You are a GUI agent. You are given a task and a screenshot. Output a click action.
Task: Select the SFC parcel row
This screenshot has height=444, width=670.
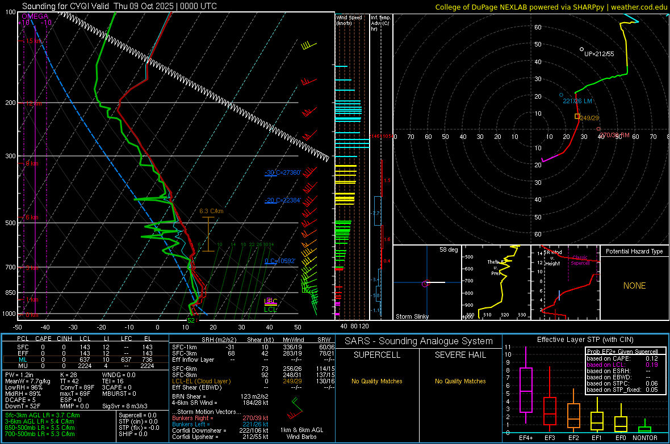[x=85, y=347]
